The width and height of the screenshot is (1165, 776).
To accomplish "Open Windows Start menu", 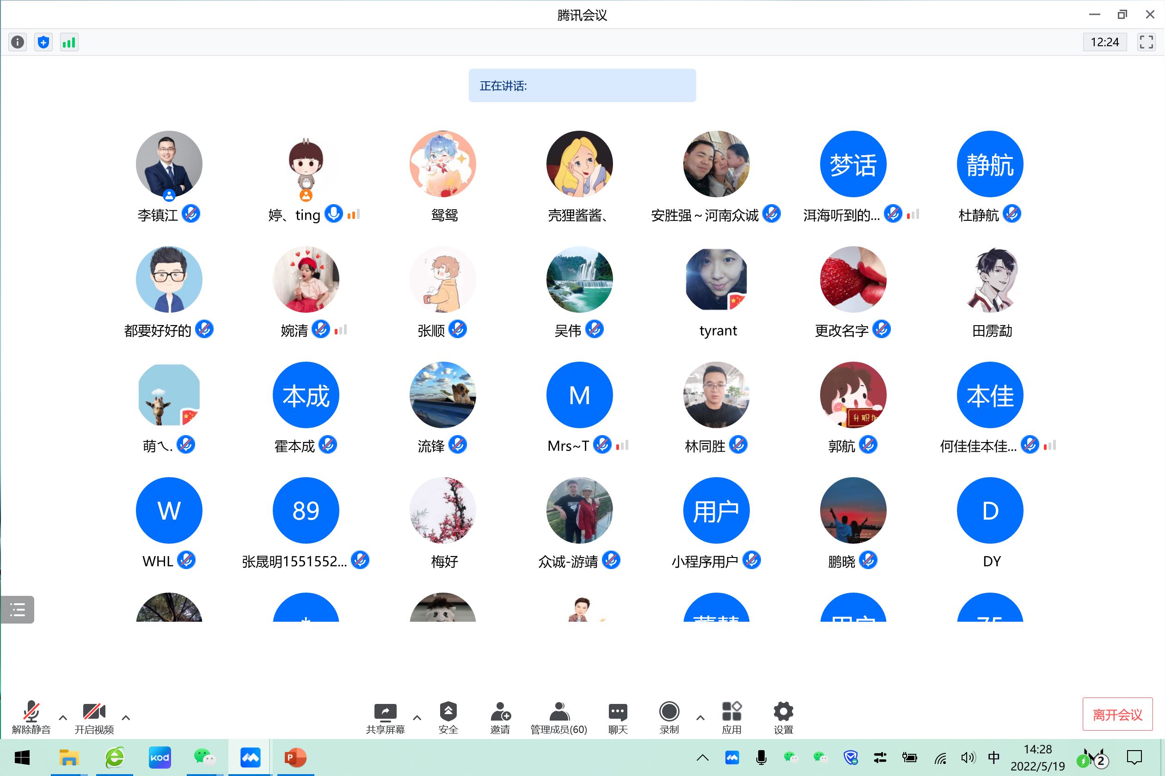I will click(x=22, y=757).
